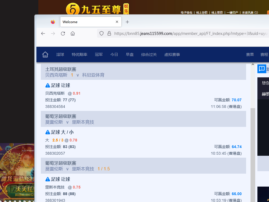Click stake amount 投注金额: 77 (77)
The height and width of the screenshot is (202, 269).
point(60,100)
